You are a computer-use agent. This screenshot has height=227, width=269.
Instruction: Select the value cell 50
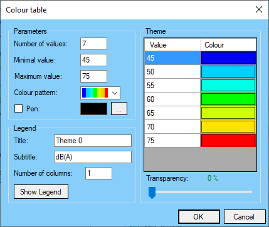(x=172, y=72)
